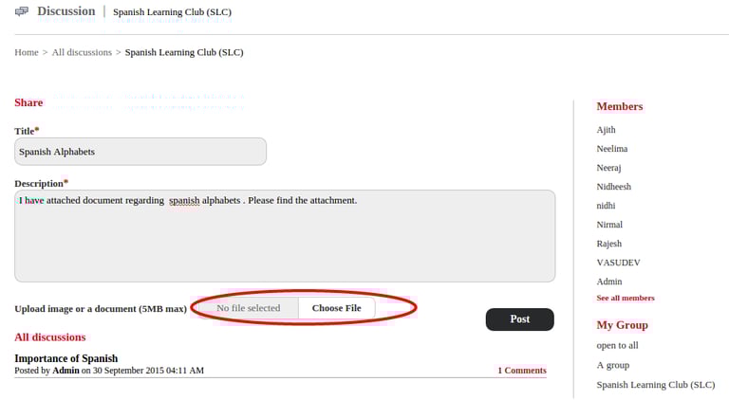Select member Neelima
The width and height of the screenshot is (729, 400).
[x=611, y=149]
